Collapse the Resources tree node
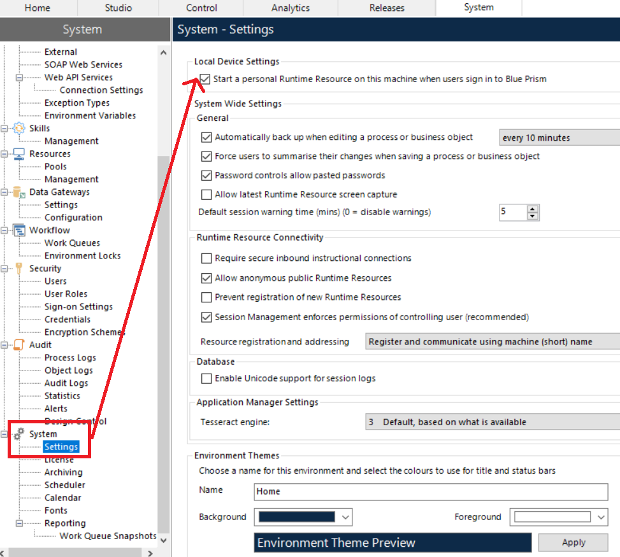 pyautogui.click(x=4, y=154)
